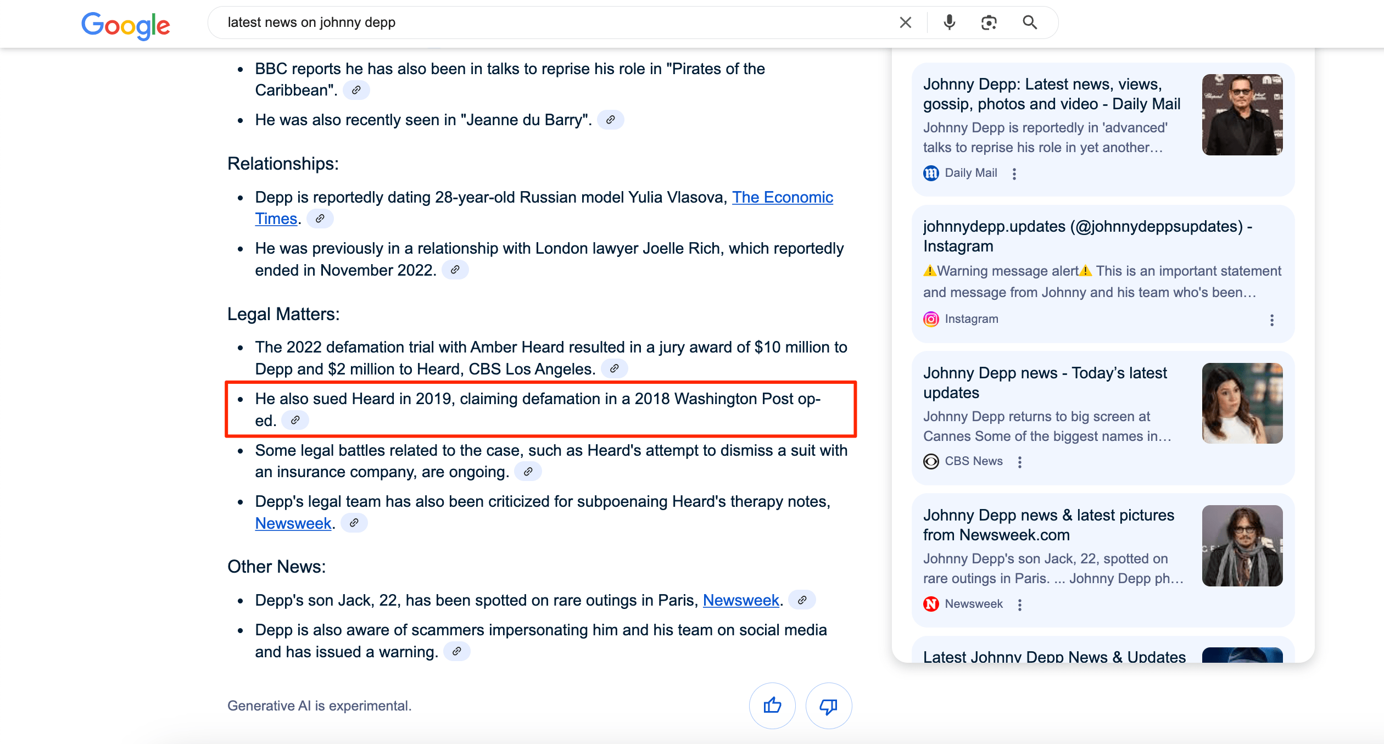Click the CBS News card thumbnail image
The width and height of the screenshot is (1384, 744).
point(1242,403)
